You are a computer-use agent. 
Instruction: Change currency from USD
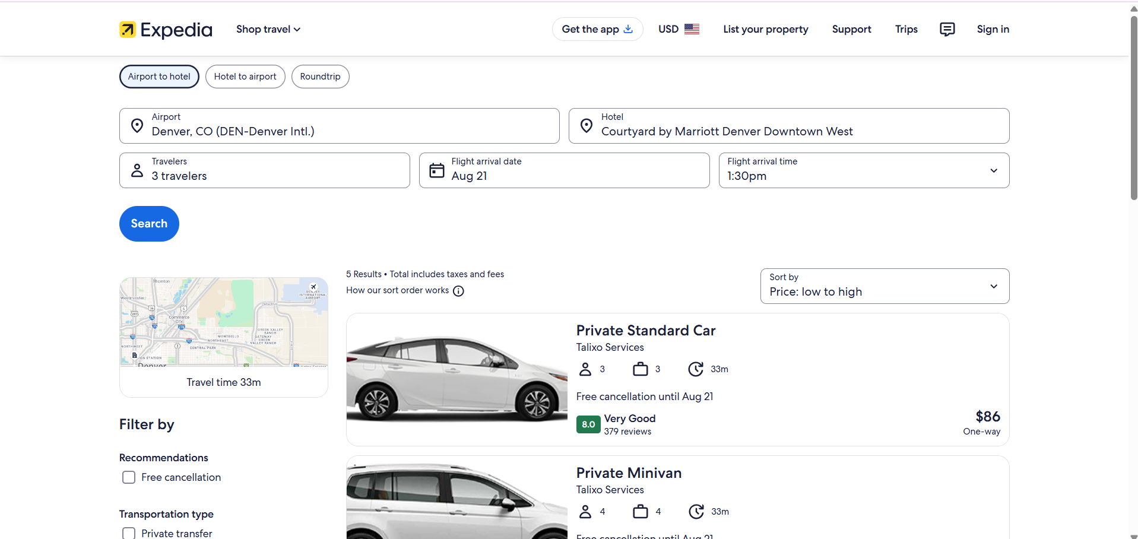(x=679, y=29)
